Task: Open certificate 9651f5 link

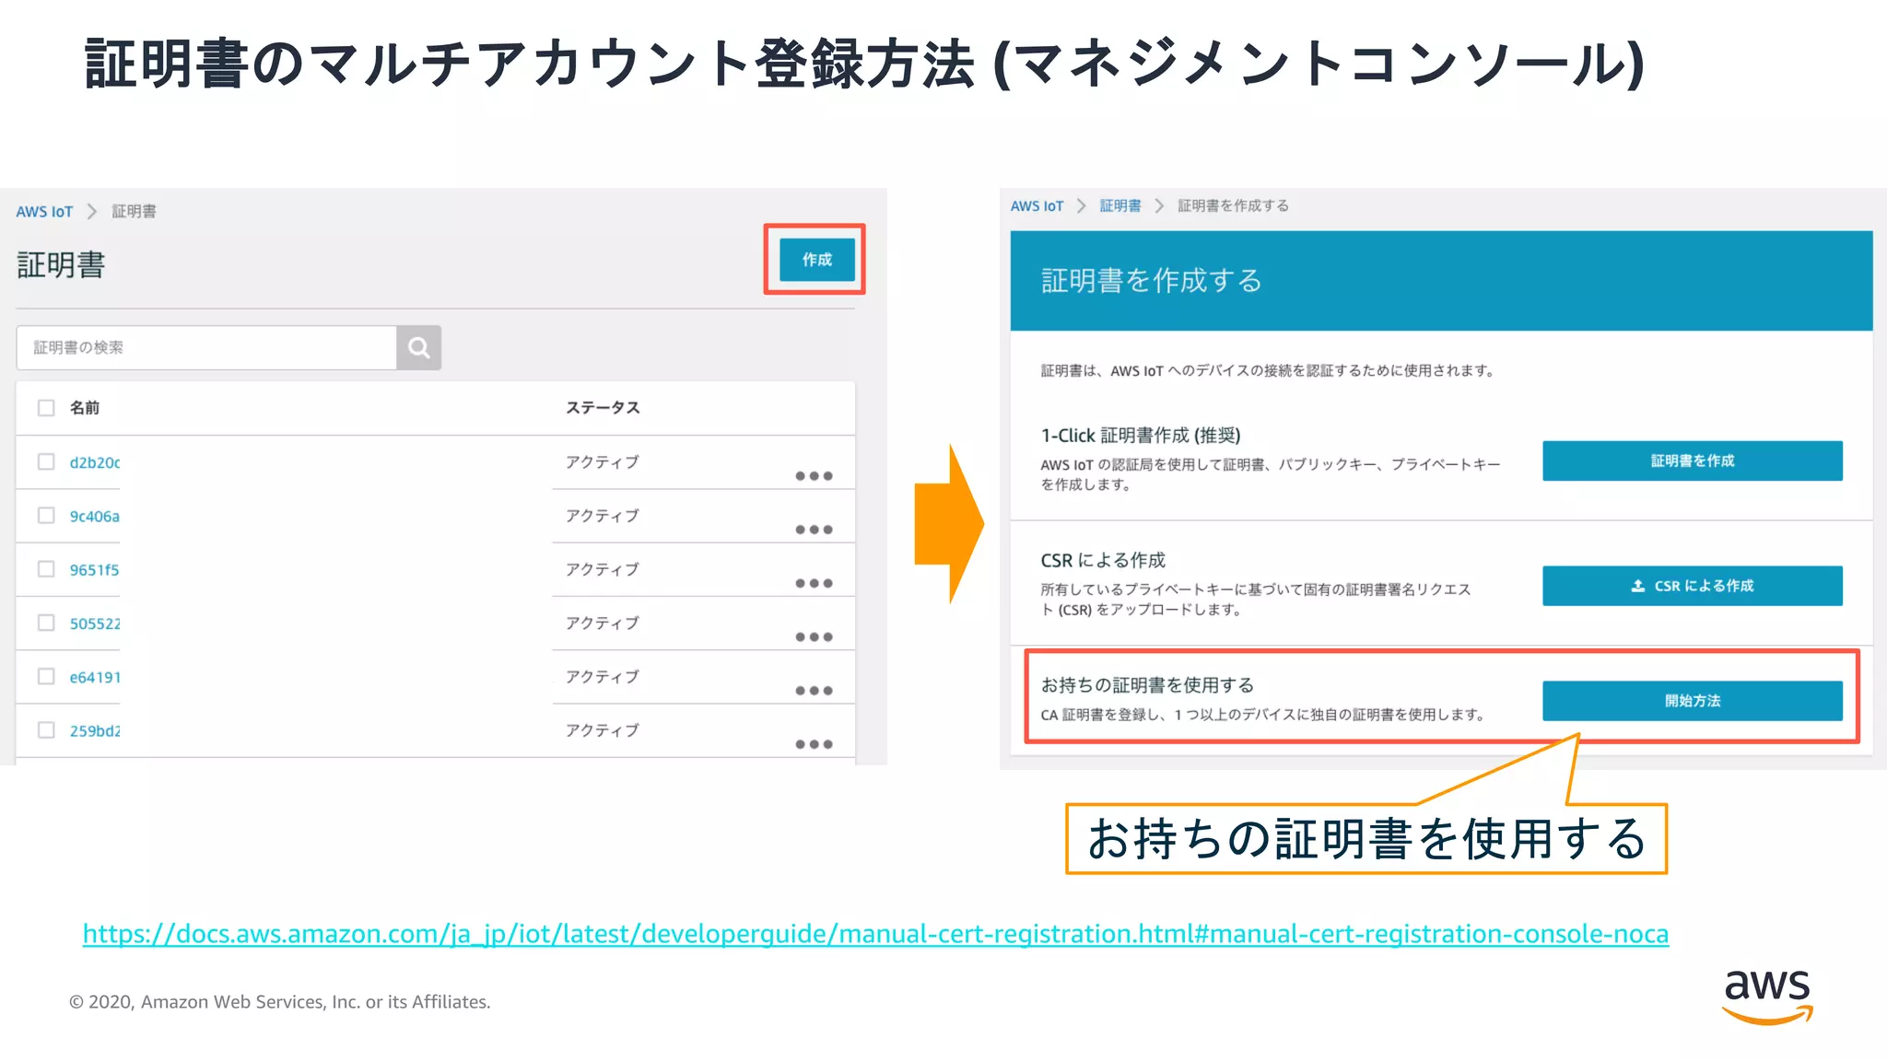Action: (94, 570)
